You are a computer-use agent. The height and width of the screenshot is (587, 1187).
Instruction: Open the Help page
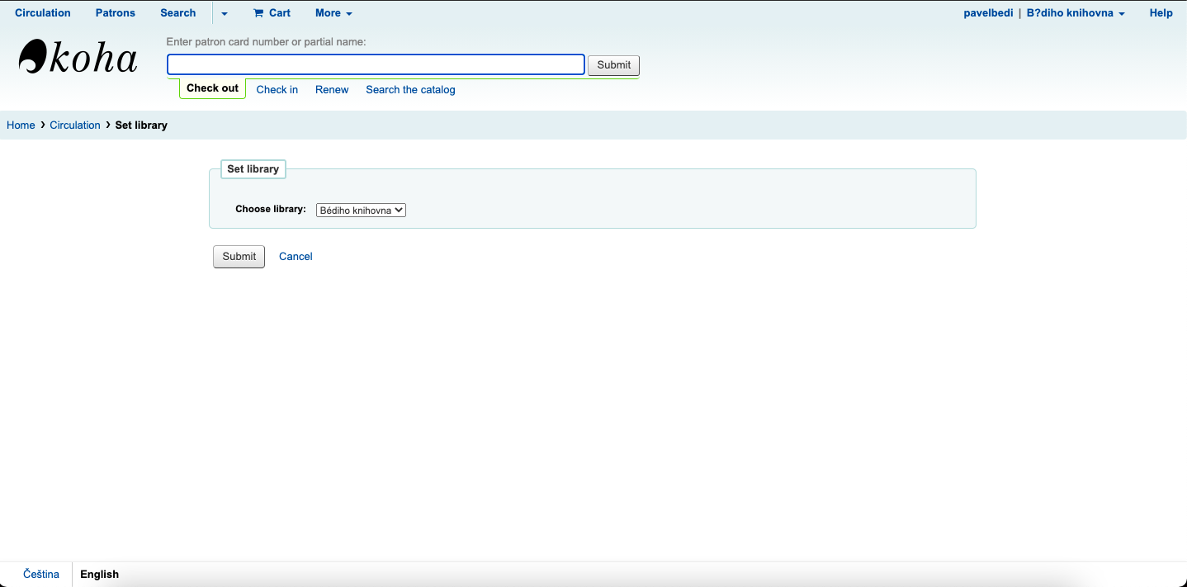[1161, 13]
